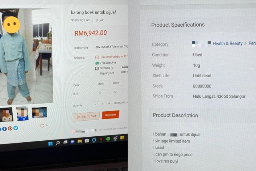
Task: Choose size S option
Action: coord(100,93)
